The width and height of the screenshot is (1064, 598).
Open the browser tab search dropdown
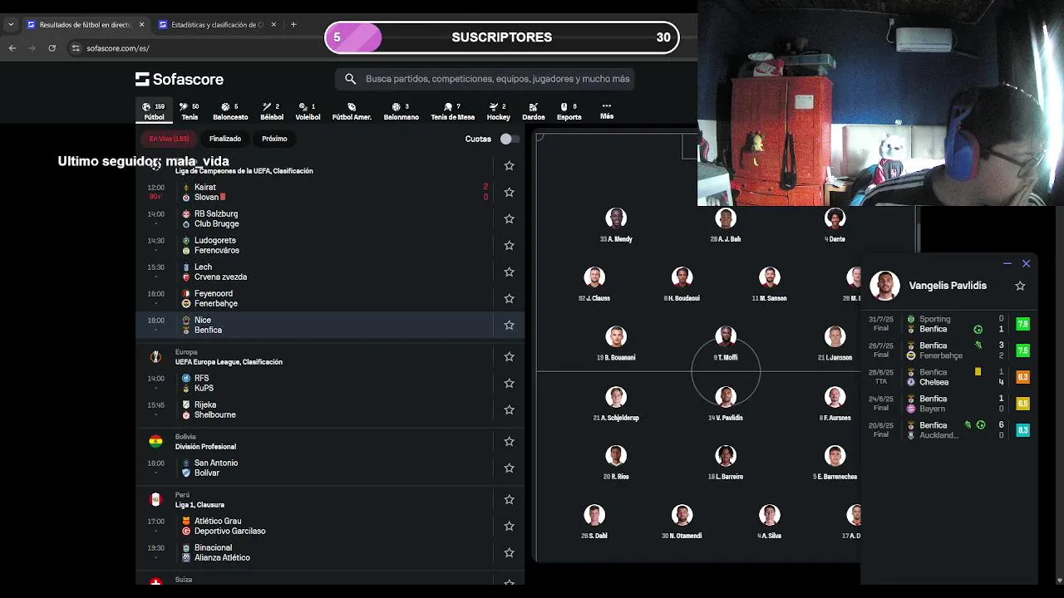[10, 25]
